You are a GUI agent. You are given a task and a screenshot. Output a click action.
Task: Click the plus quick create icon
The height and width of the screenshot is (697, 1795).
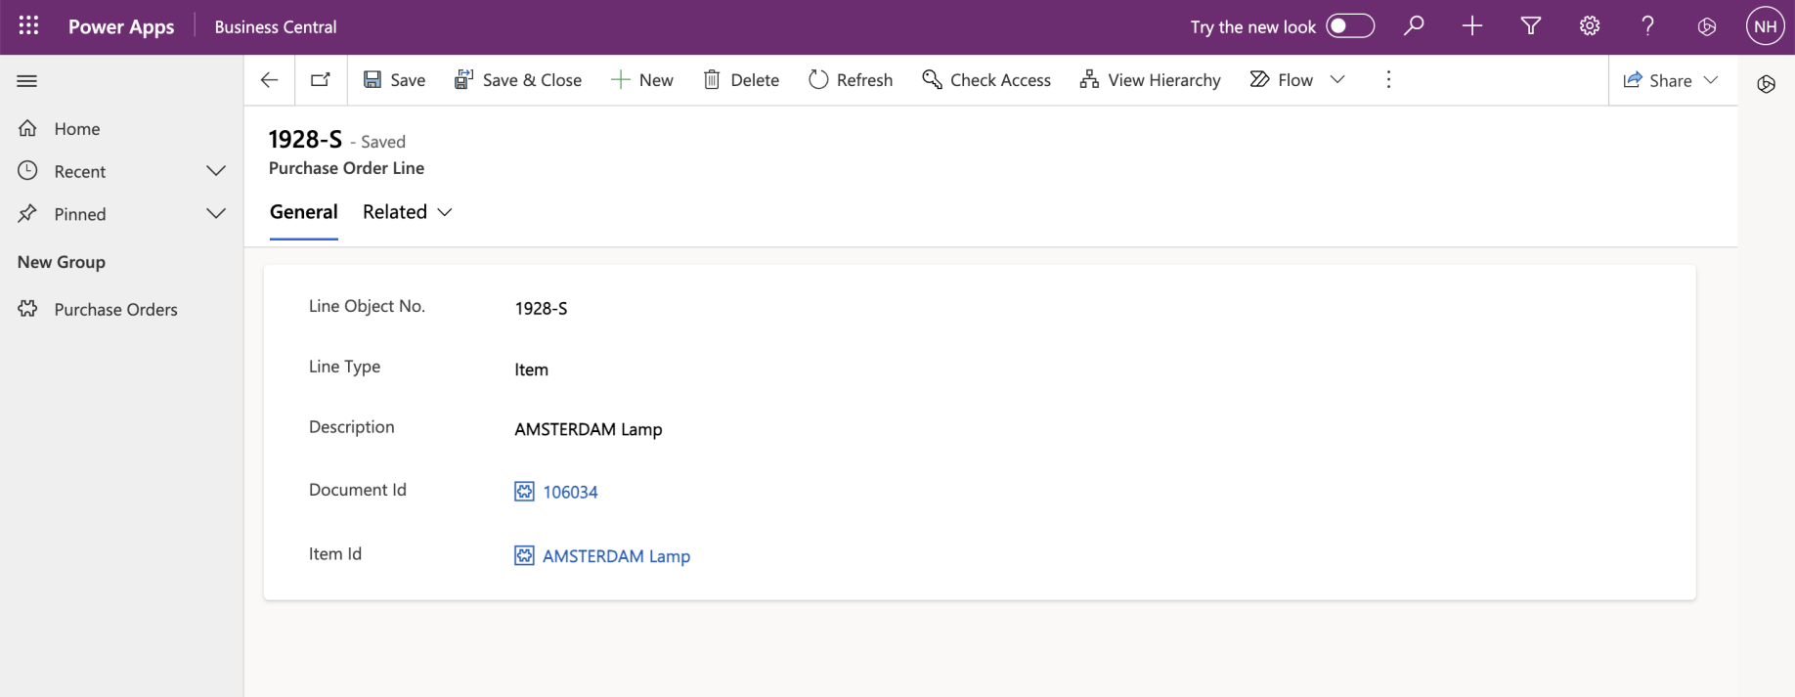(x=1472, y=26)
